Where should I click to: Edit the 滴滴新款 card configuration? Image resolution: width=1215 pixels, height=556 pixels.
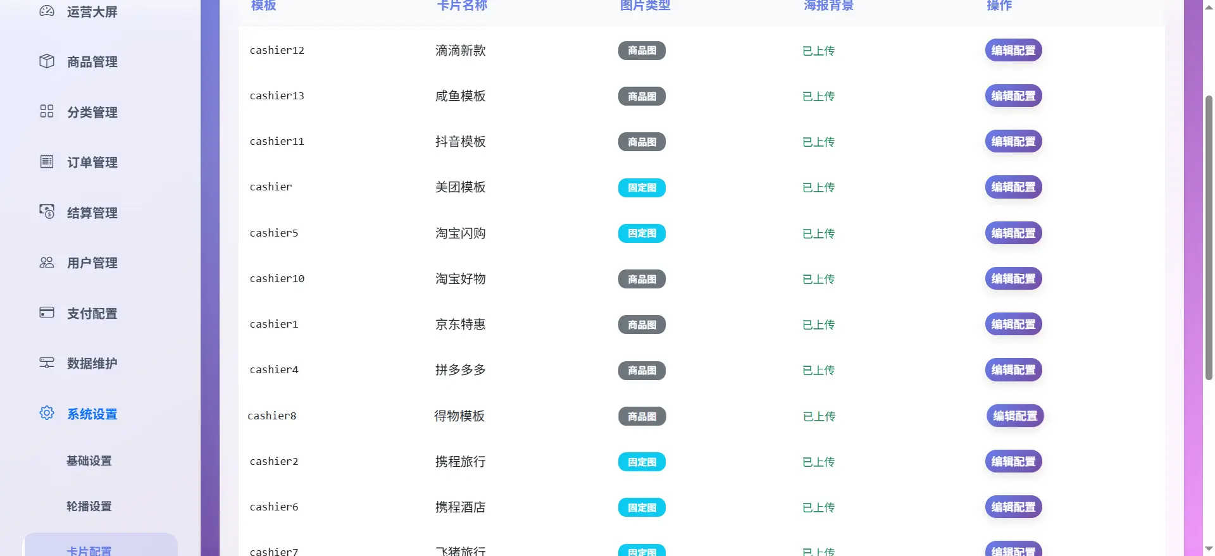1012,51
